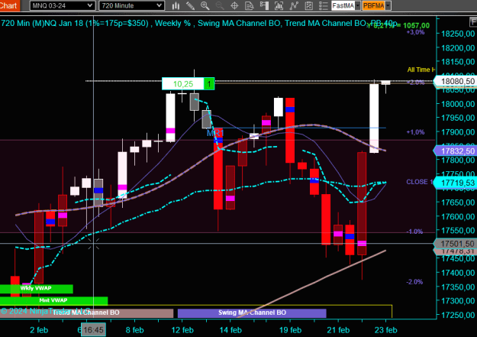Click the 17250,00 price axis label
Viewport: 477px width, 337px height.
pyautogui.click(x=458, y=315)
